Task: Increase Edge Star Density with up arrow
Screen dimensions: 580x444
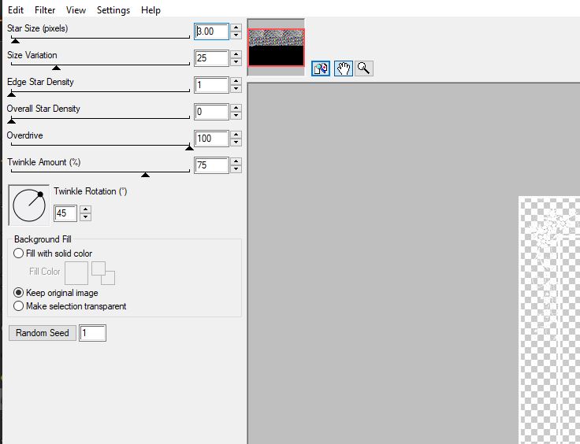Action: click(x=236, y=81)
